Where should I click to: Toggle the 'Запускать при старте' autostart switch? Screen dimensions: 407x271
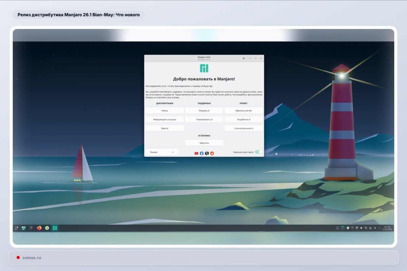click(x=258, y=152)
